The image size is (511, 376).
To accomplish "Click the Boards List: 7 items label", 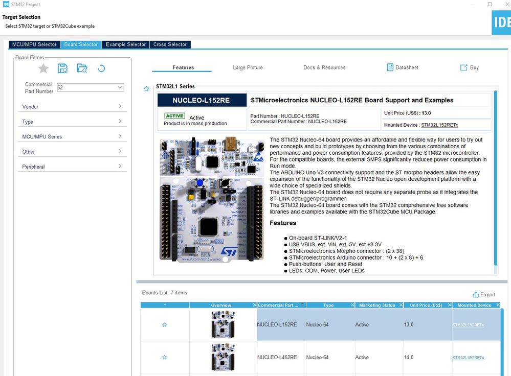I will tap(165, 293).
